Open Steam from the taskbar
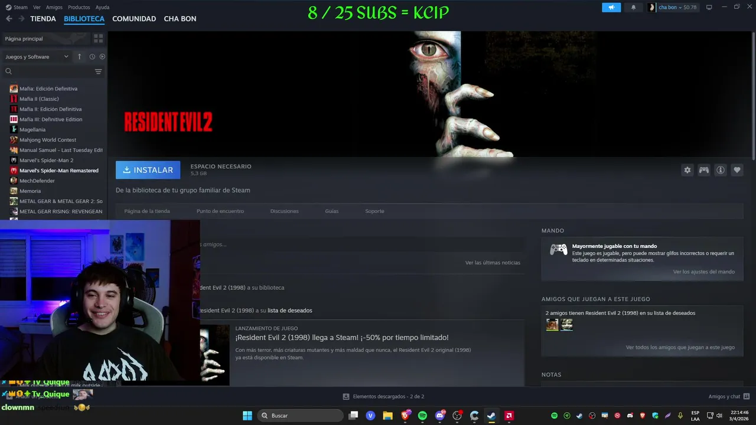This screenshot has height=425, width=756. (x=491, y=416)
